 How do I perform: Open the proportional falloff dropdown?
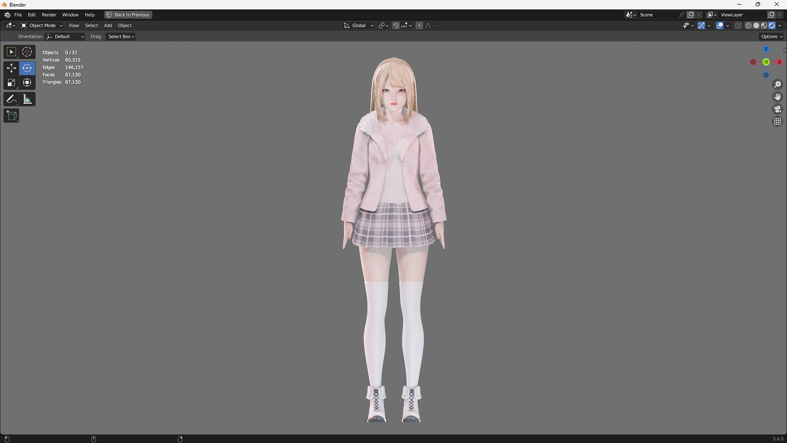430,25
